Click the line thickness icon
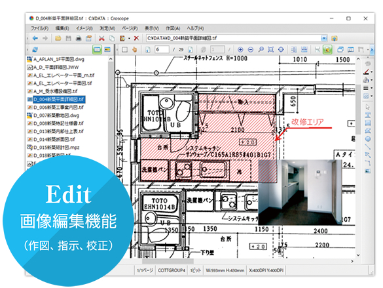The width and height of the screenshot is (383, 288). pyautogui.click(x=366, y=88)
